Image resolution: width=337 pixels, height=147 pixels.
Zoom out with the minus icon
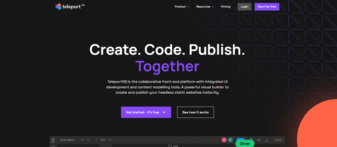pyautogui.click(x=96, y=140)
